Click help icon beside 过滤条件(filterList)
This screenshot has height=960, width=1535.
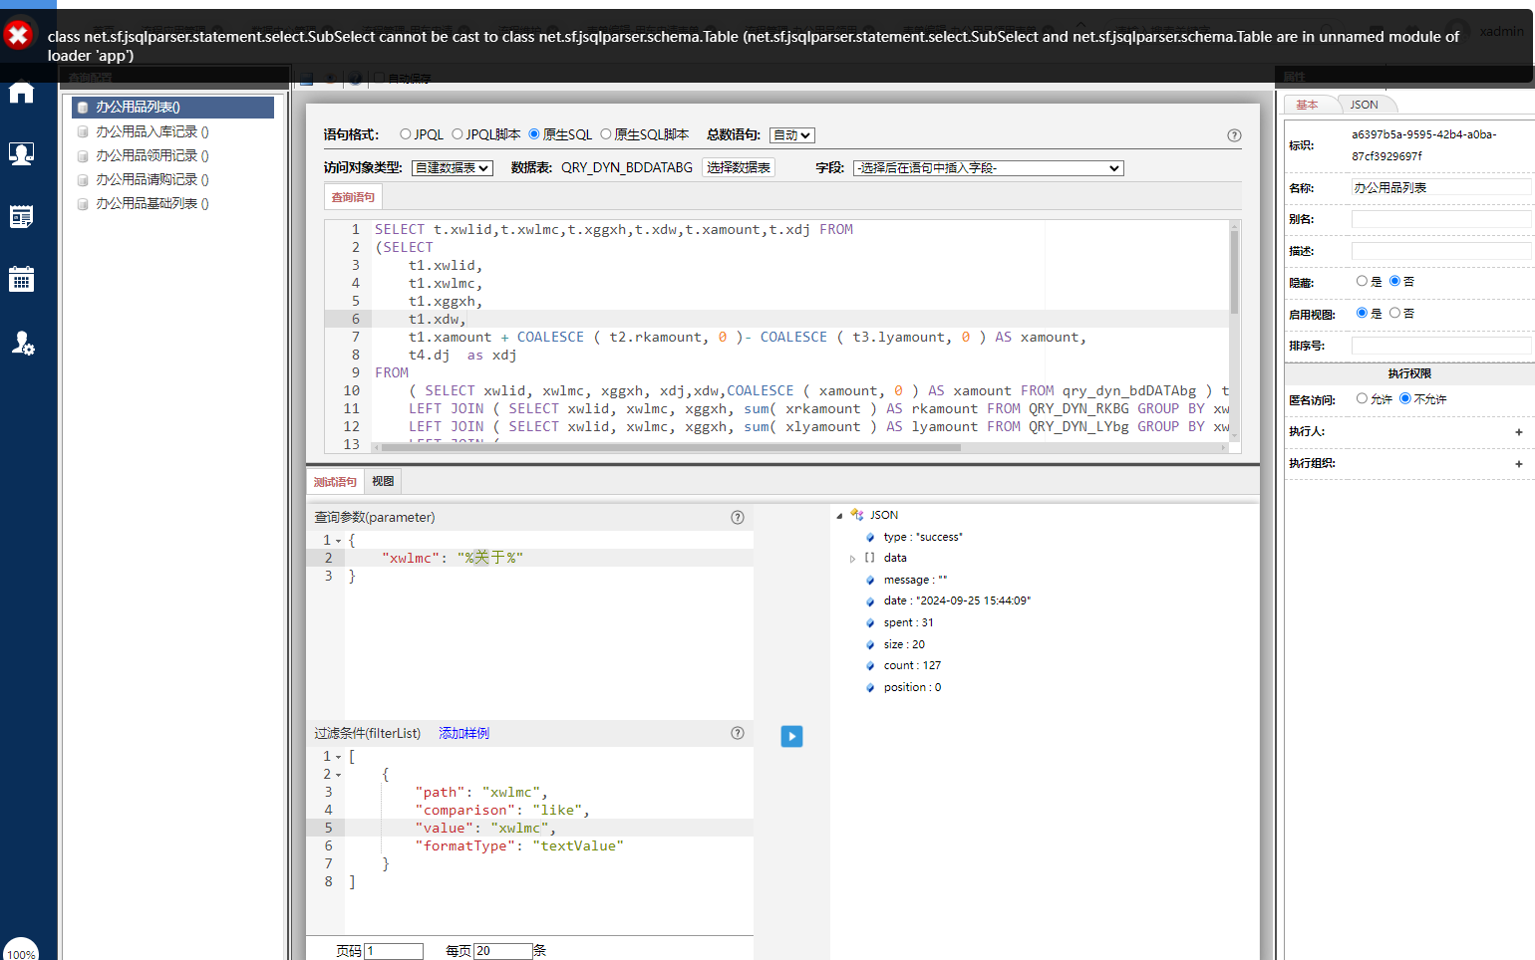[738, 733]
